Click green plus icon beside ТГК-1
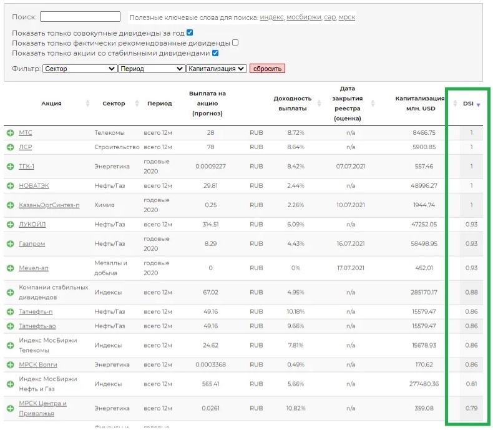The height and width of the screenshot is (430, 493). pyautogui.click(x=11, y=167)
